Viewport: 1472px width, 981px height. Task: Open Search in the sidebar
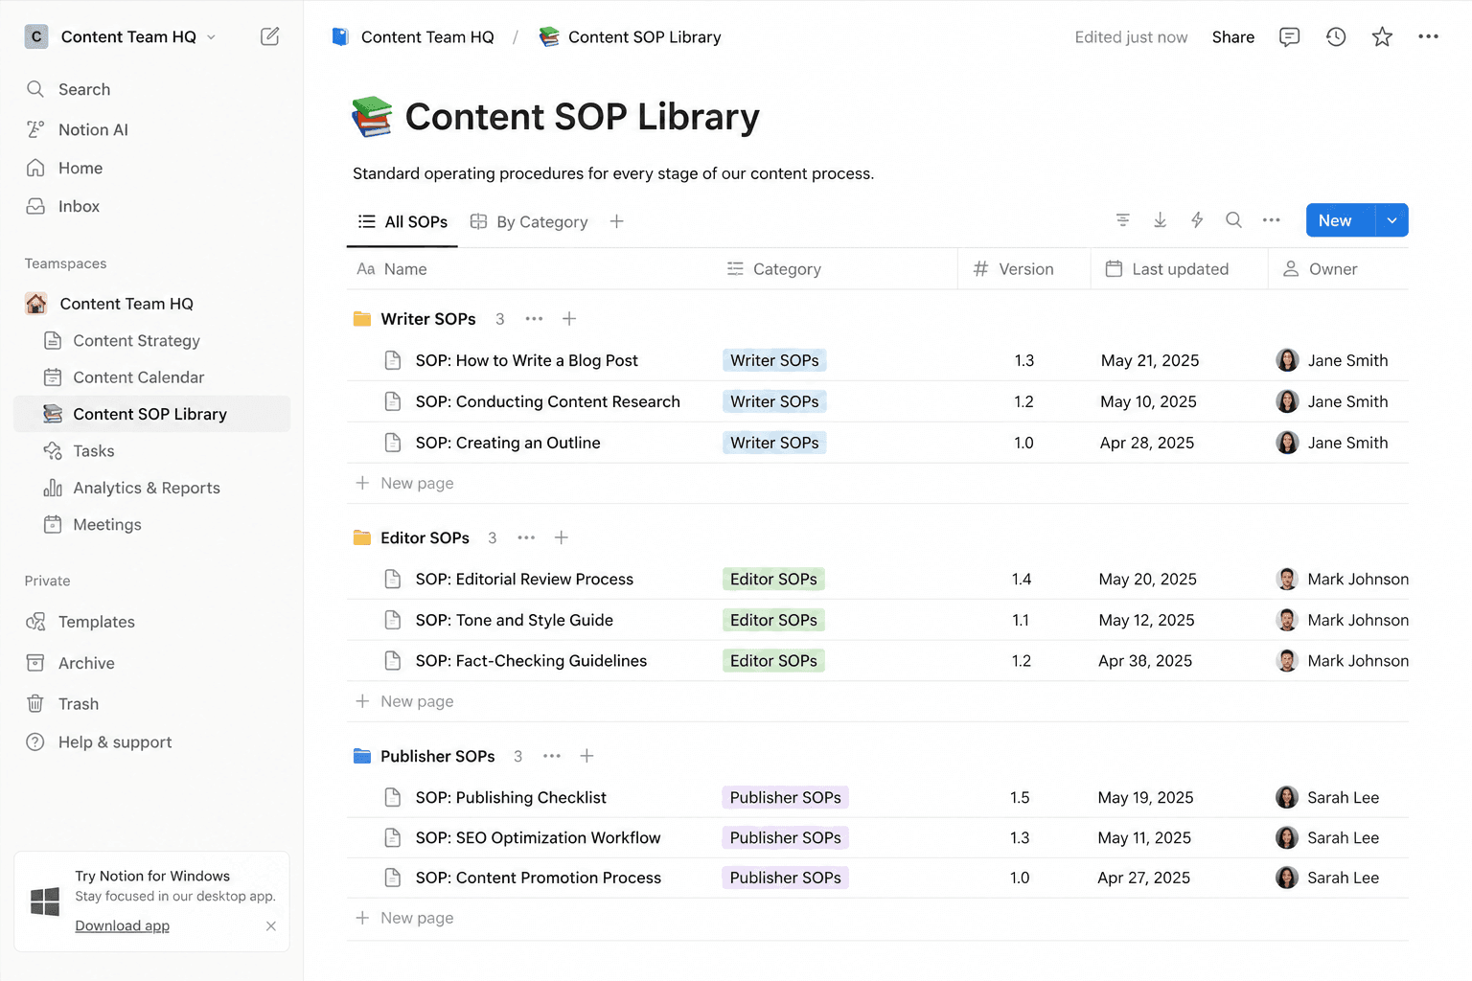(84, 89)
